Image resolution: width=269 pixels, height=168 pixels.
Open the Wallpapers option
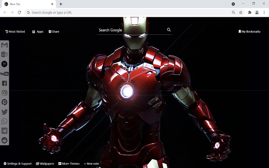tap(45, 163)
